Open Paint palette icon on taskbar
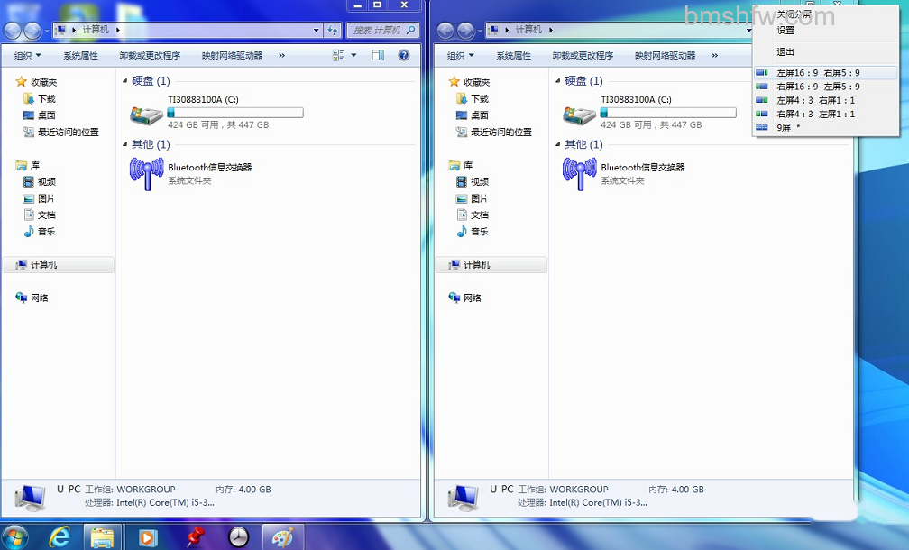Screen dimensions: 909x550 (x=283, y=537)
